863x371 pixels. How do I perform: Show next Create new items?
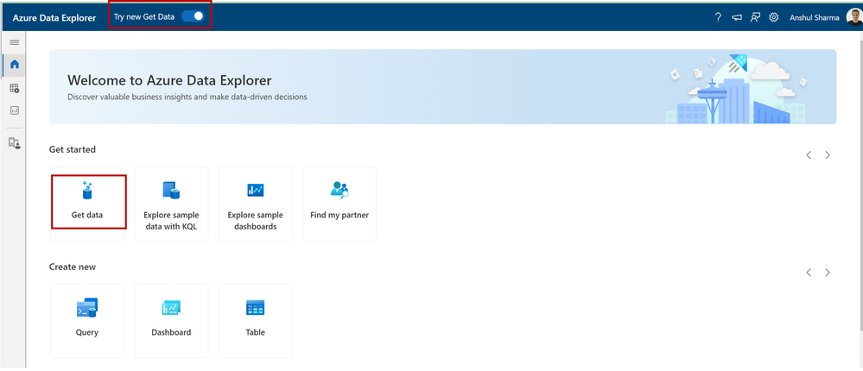coord(828,272)
